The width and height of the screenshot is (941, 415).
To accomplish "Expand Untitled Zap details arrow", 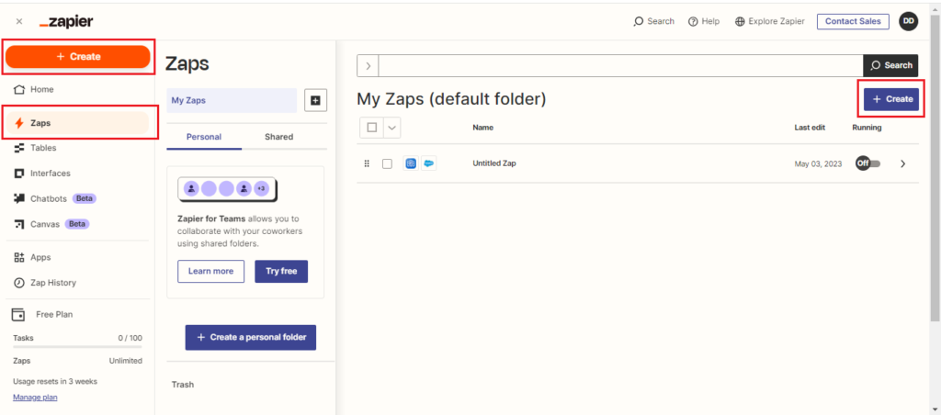I will pos(903,163).
